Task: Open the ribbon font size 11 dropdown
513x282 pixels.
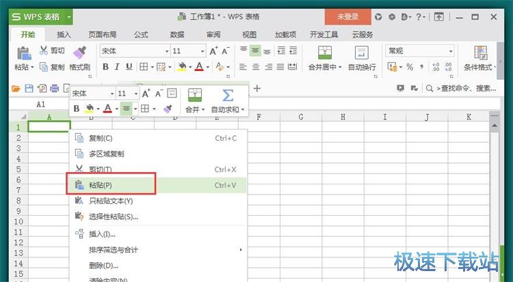Action: [202, 51]
